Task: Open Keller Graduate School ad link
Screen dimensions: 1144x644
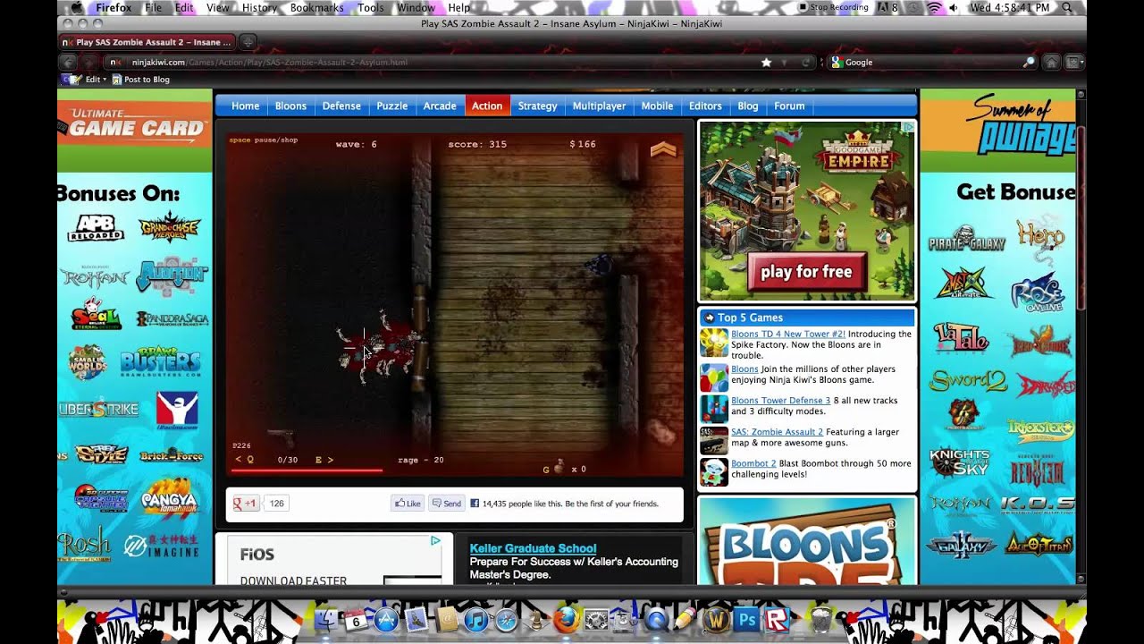Action: pyautogui.click(x=533, y=548)
